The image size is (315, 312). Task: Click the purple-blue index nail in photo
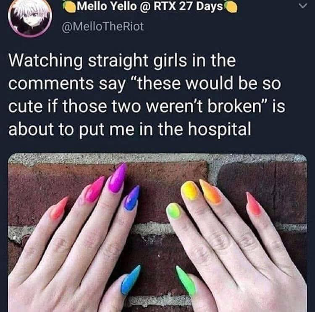click(x=132, y=198)
